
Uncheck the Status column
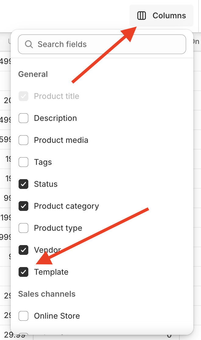[23, 184]
